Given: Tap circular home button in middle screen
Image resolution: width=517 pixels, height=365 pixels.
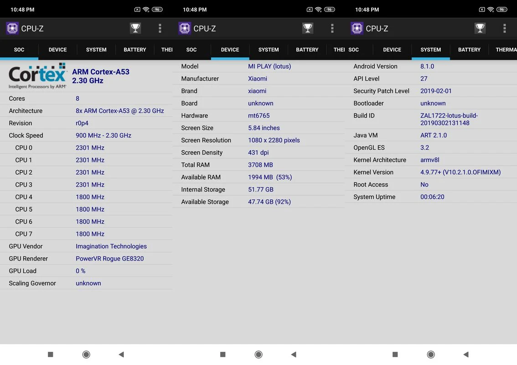Looking at the screenshot, I should [x=258, y=355].
